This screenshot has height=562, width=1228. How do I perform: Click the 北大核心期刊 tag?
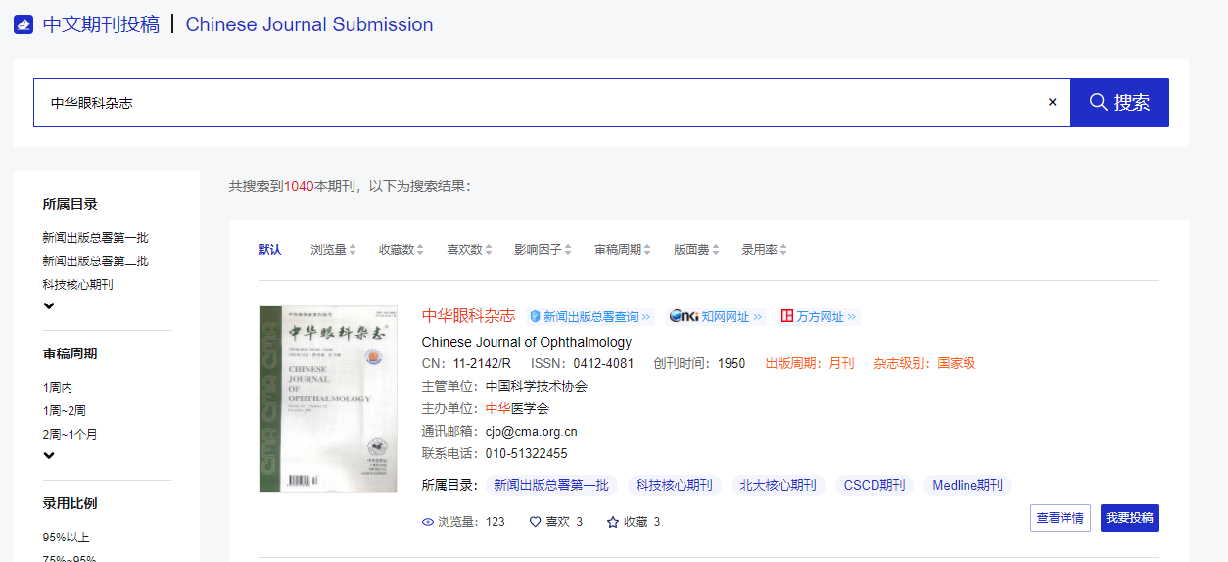[778, 485]
